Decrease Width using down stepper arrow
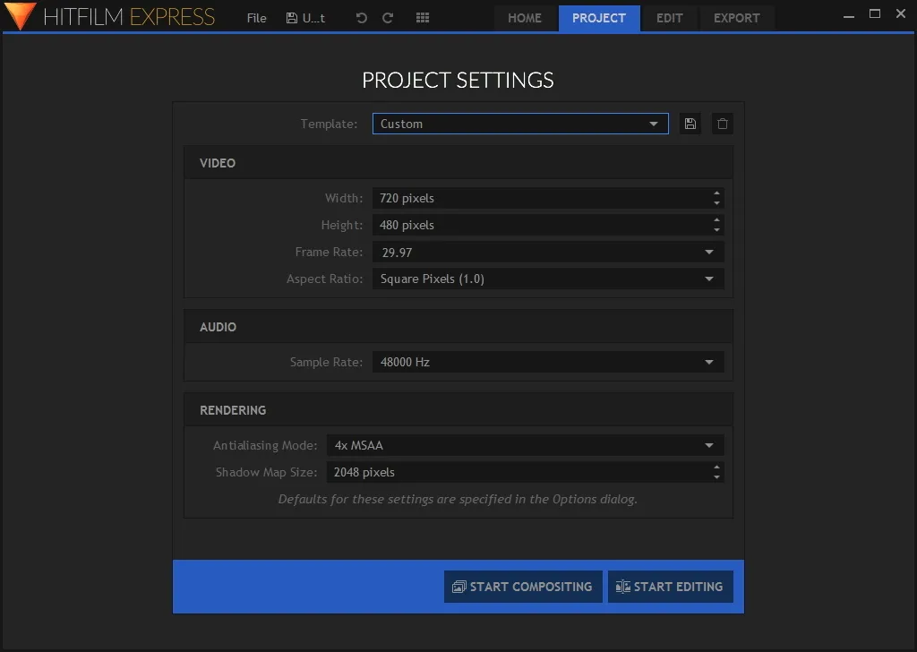 pos(716,203)
